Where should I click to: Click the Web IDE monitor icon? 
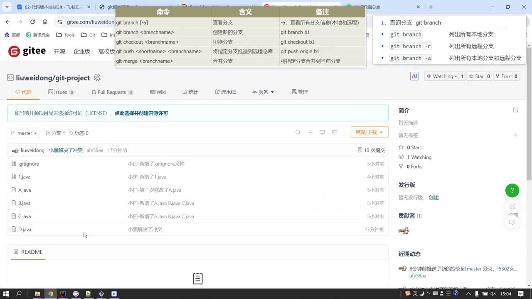pyautogui.click(x=322, y=132)
